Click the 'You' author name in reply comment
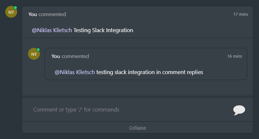 (56, 56)
